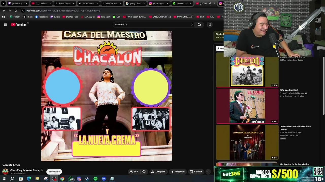Open the site information icon in address bar
325x182 pixels.
[23, 11]
